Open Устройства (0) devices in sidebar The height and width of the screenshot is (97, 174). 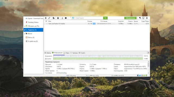click(x=33, y=41)
